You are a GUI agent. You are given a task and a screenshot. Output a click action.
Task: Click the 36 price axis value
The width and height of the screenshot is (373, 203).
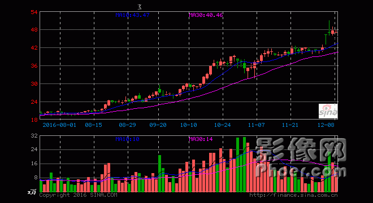click(x=34, y=66)
